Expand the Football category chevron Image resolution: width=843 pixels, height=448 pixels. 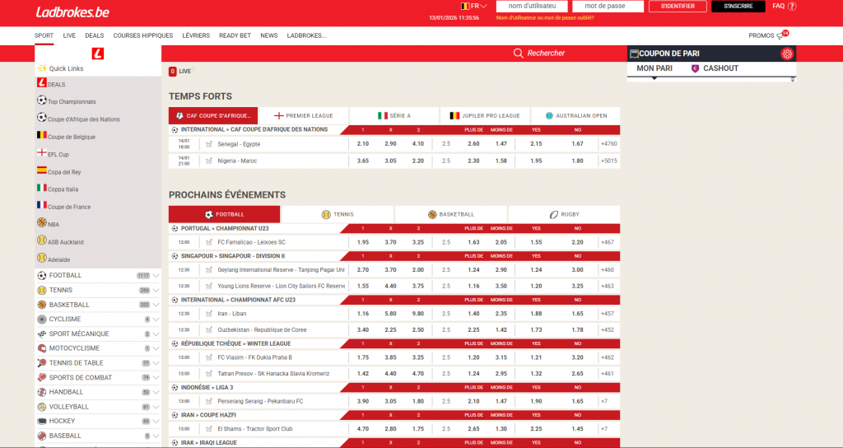(x=156, y=275)
